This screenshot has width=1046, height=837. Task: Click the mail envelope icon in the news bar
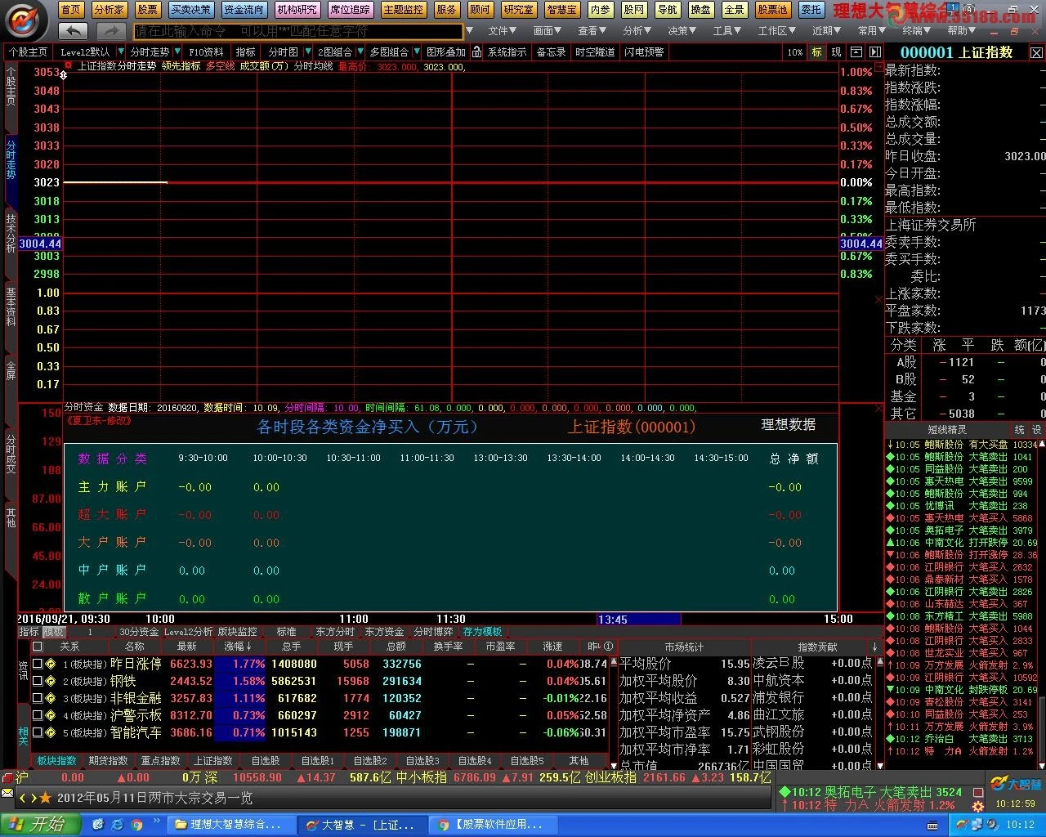pyautogui.click(x=7, y=793)
